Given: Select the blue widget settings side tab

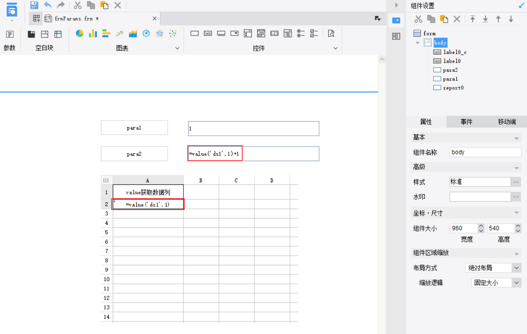Looking at the screenshot, I should [396, 21].
